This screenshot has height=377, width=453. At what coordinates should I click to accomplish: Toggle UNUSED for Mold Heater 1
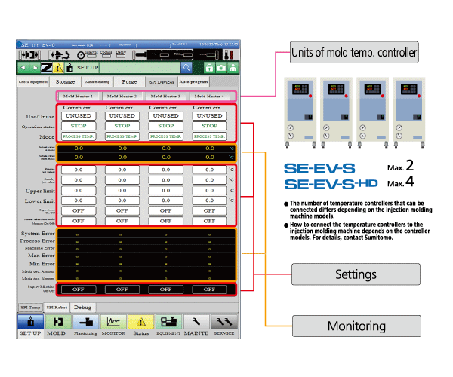tap(79, 115)
